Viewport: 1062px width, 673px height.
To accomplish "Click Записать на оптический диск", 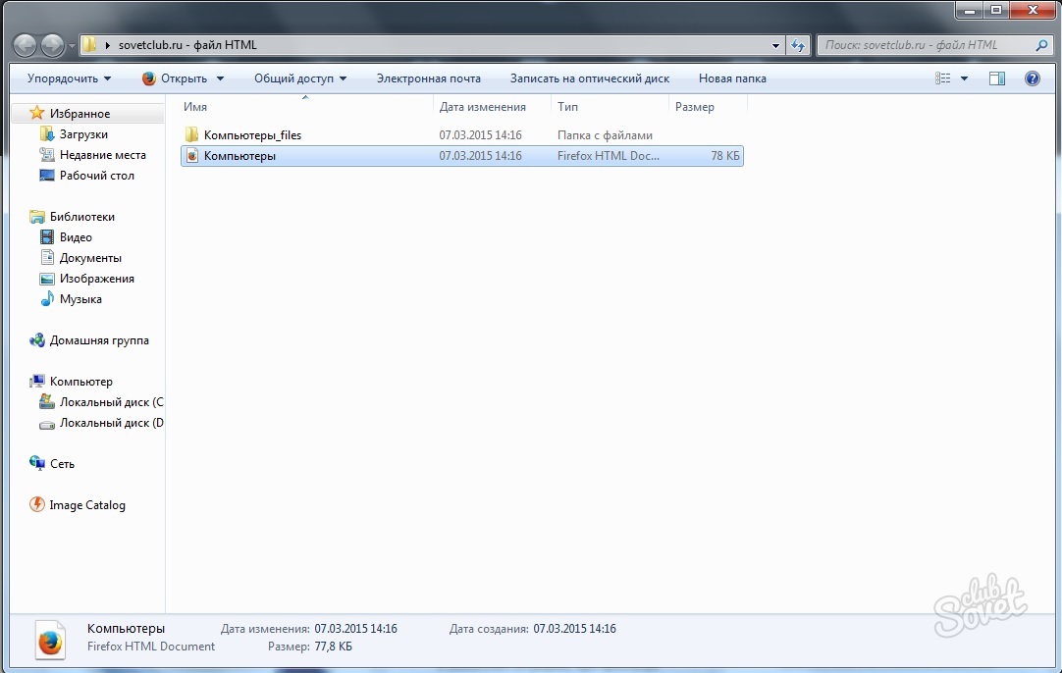I will click(x=589, y=78).
